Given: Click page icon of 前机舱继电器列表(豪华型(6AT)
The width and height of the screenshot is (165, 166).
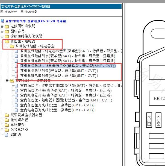Looking at the screenshot, I should pos(16,61).
